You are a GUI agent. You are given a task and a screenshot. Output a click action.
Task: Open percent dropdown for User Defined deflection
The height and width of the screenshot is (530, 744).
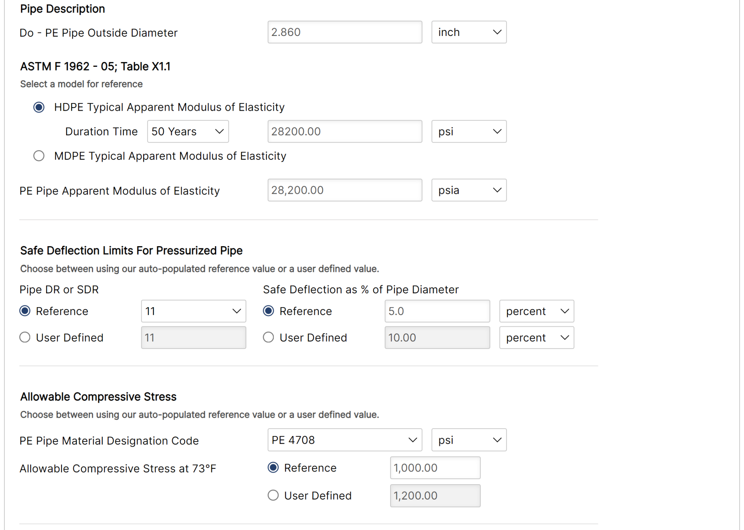click(x=536, y=338)
